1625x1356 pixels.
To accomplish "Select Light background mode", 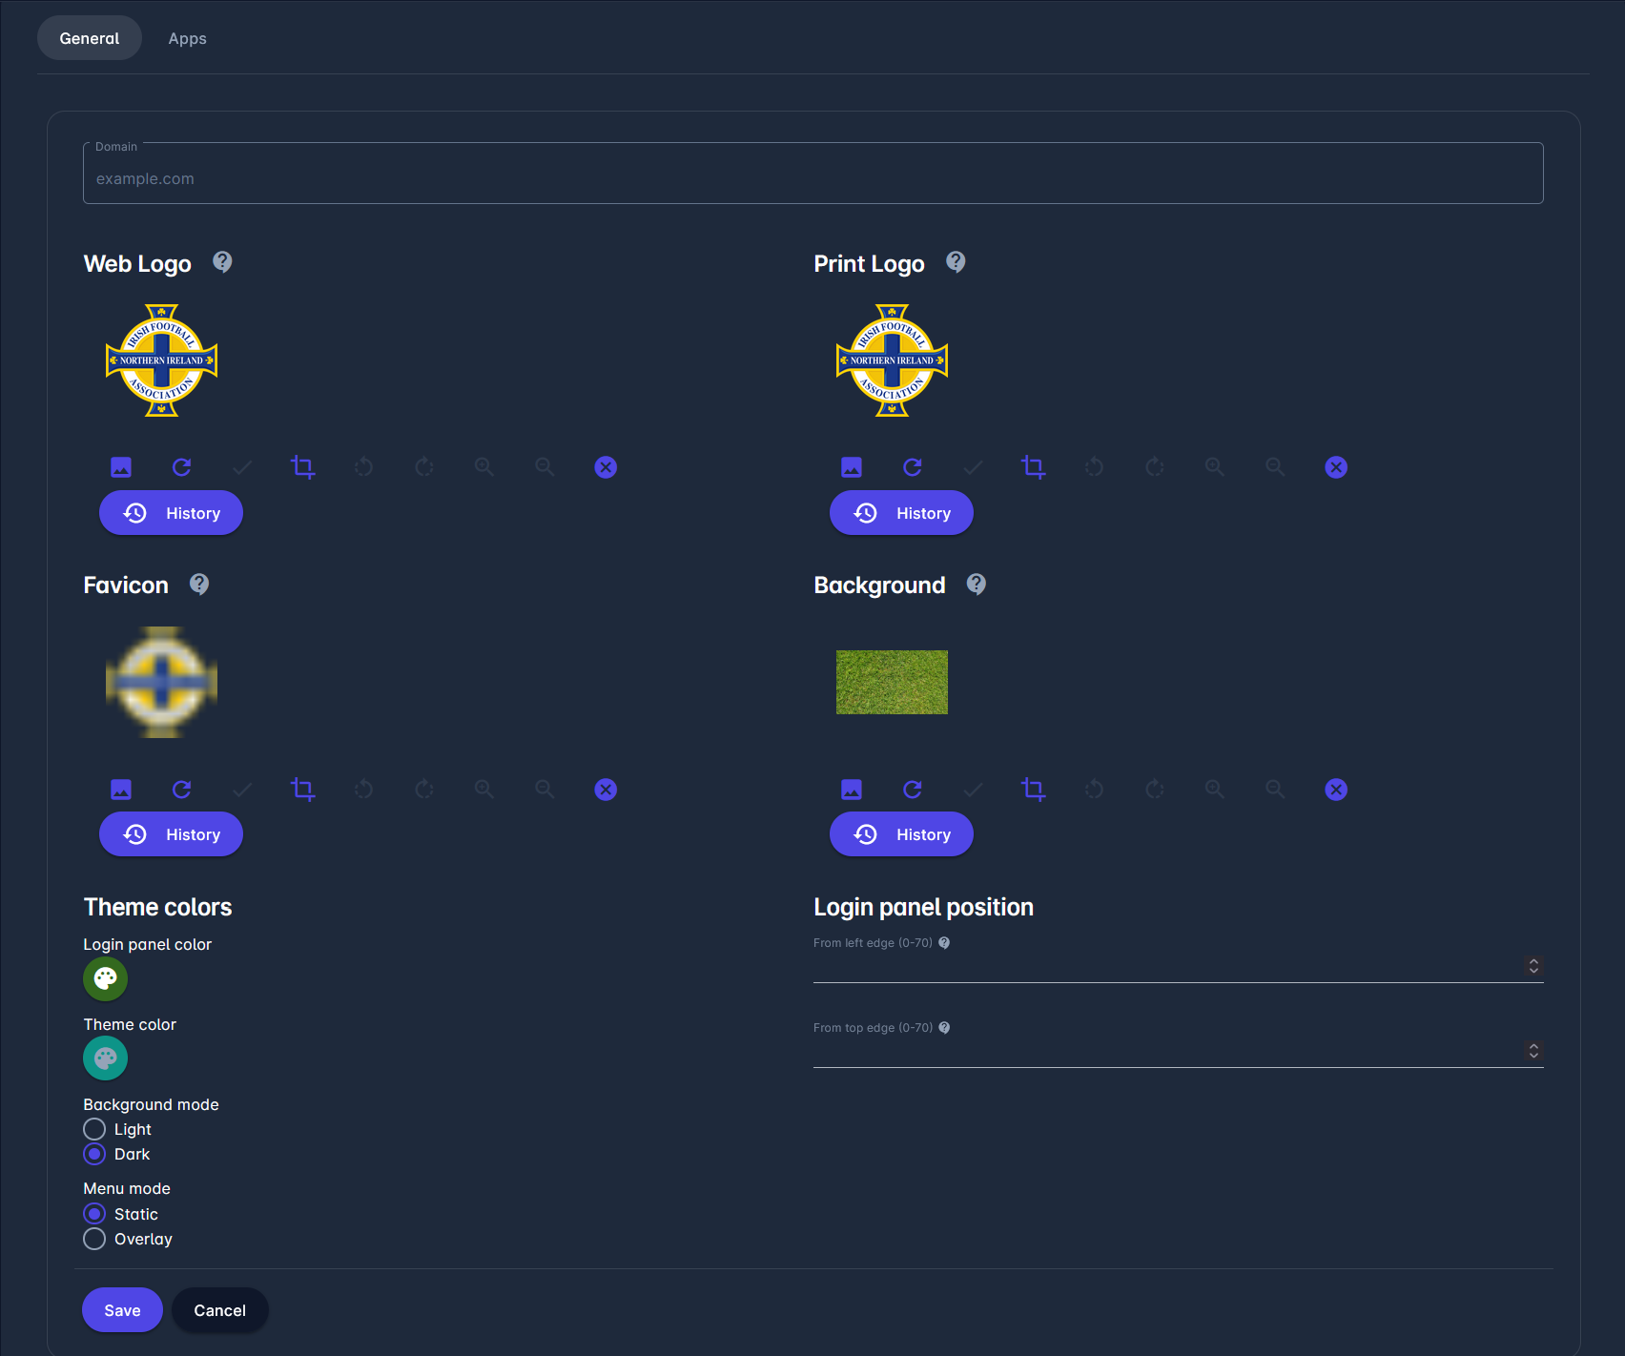I will (94, 1129).
